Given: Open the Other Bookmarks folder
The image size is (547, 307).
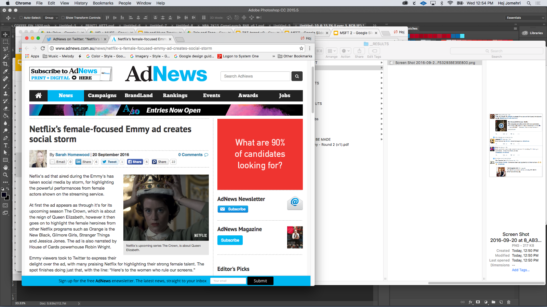Looking at the screenshot, I should coord(295,56).
